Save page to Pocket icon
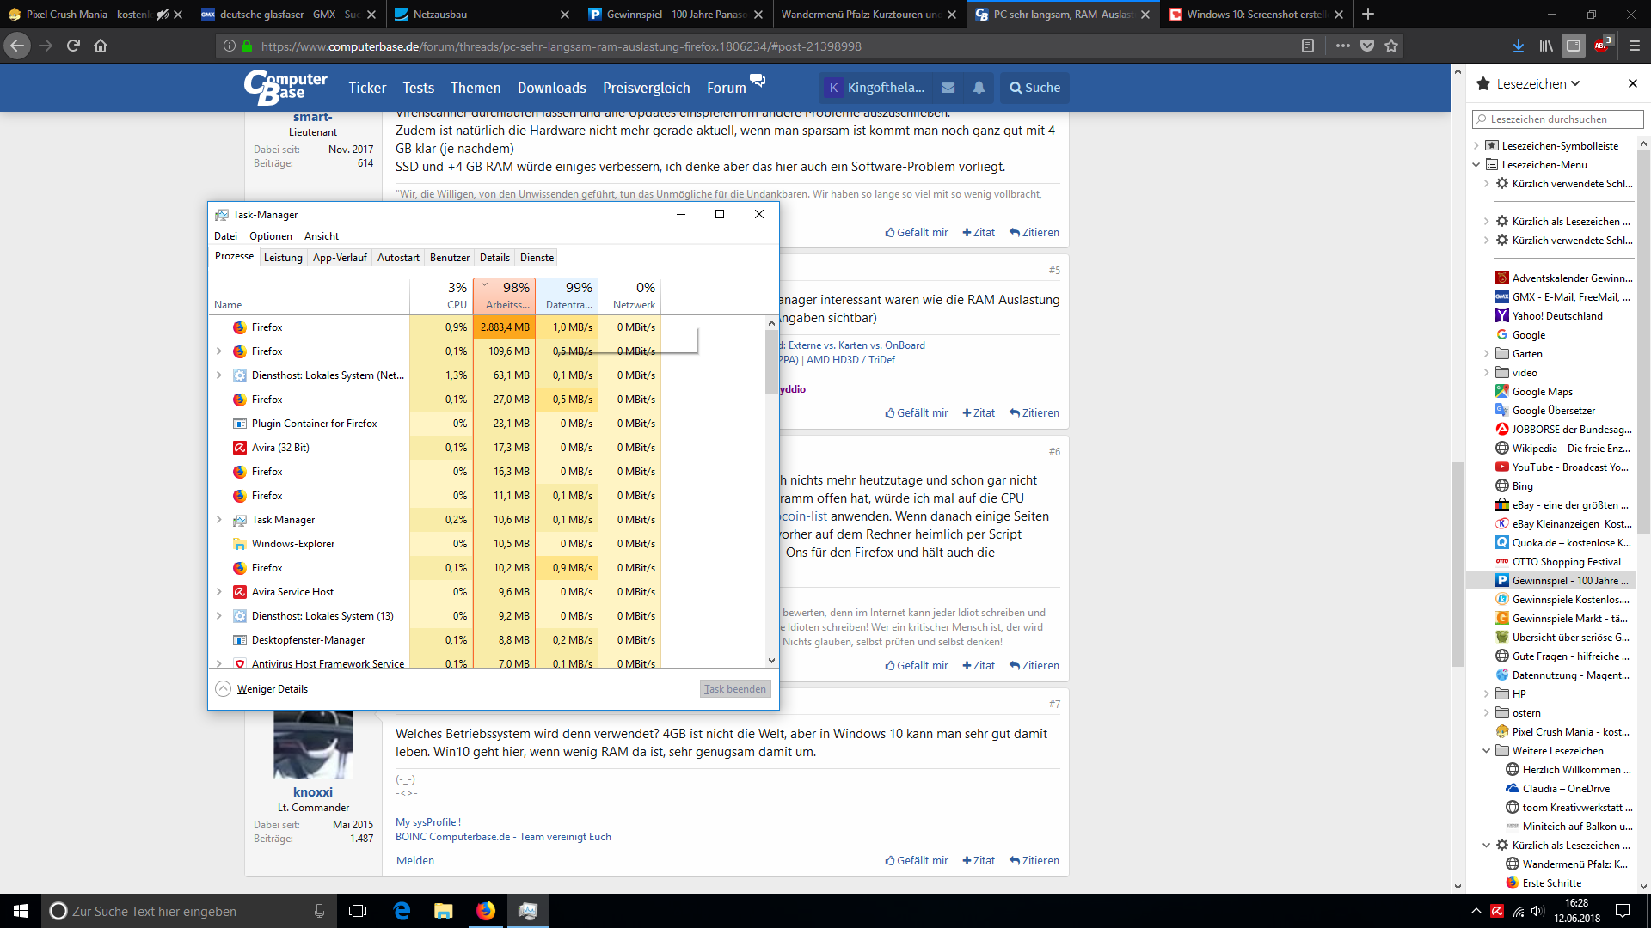Screen dimensions: 1651x928 click(1367, 46)
